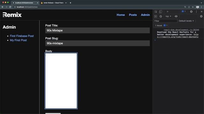Viewport: 204px width, 114px height.
Task: Open First Firebase Post link
Action: (x=22, y=36)
